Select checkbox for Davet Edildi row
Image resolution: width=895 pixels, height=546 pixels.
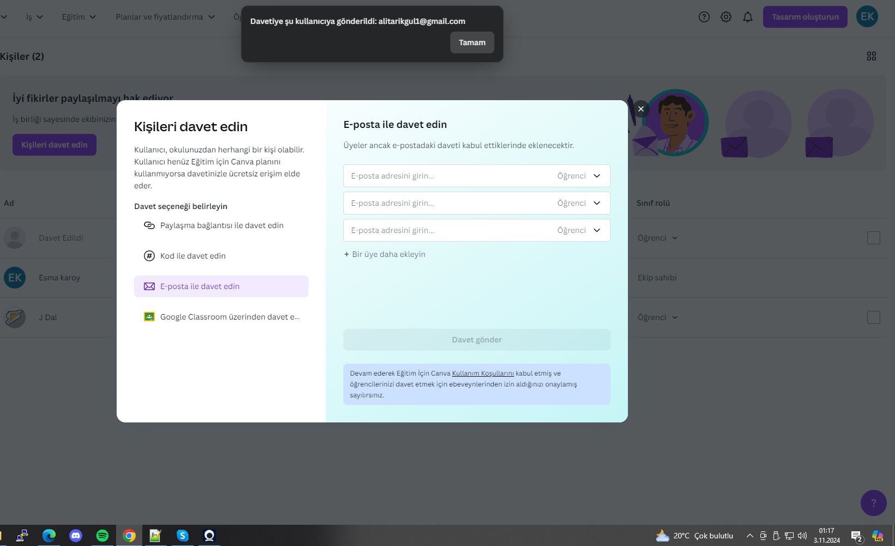coord(874,238)
